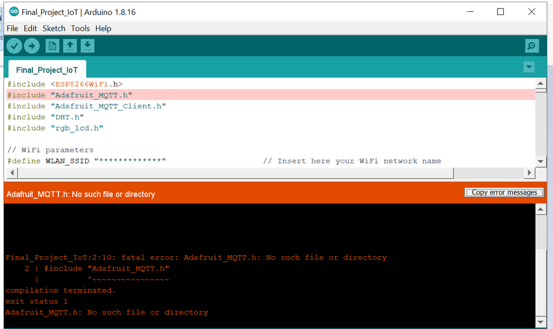Click the "DHT.h" include line

[x=45, y=117]
